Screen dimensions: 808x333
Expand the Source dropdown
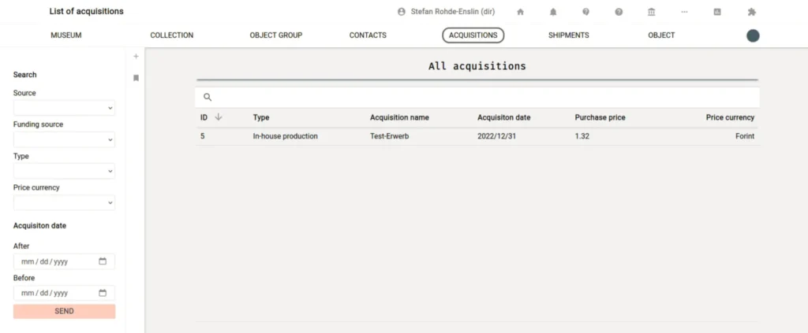pyautogui.click(x=65, y=108)
